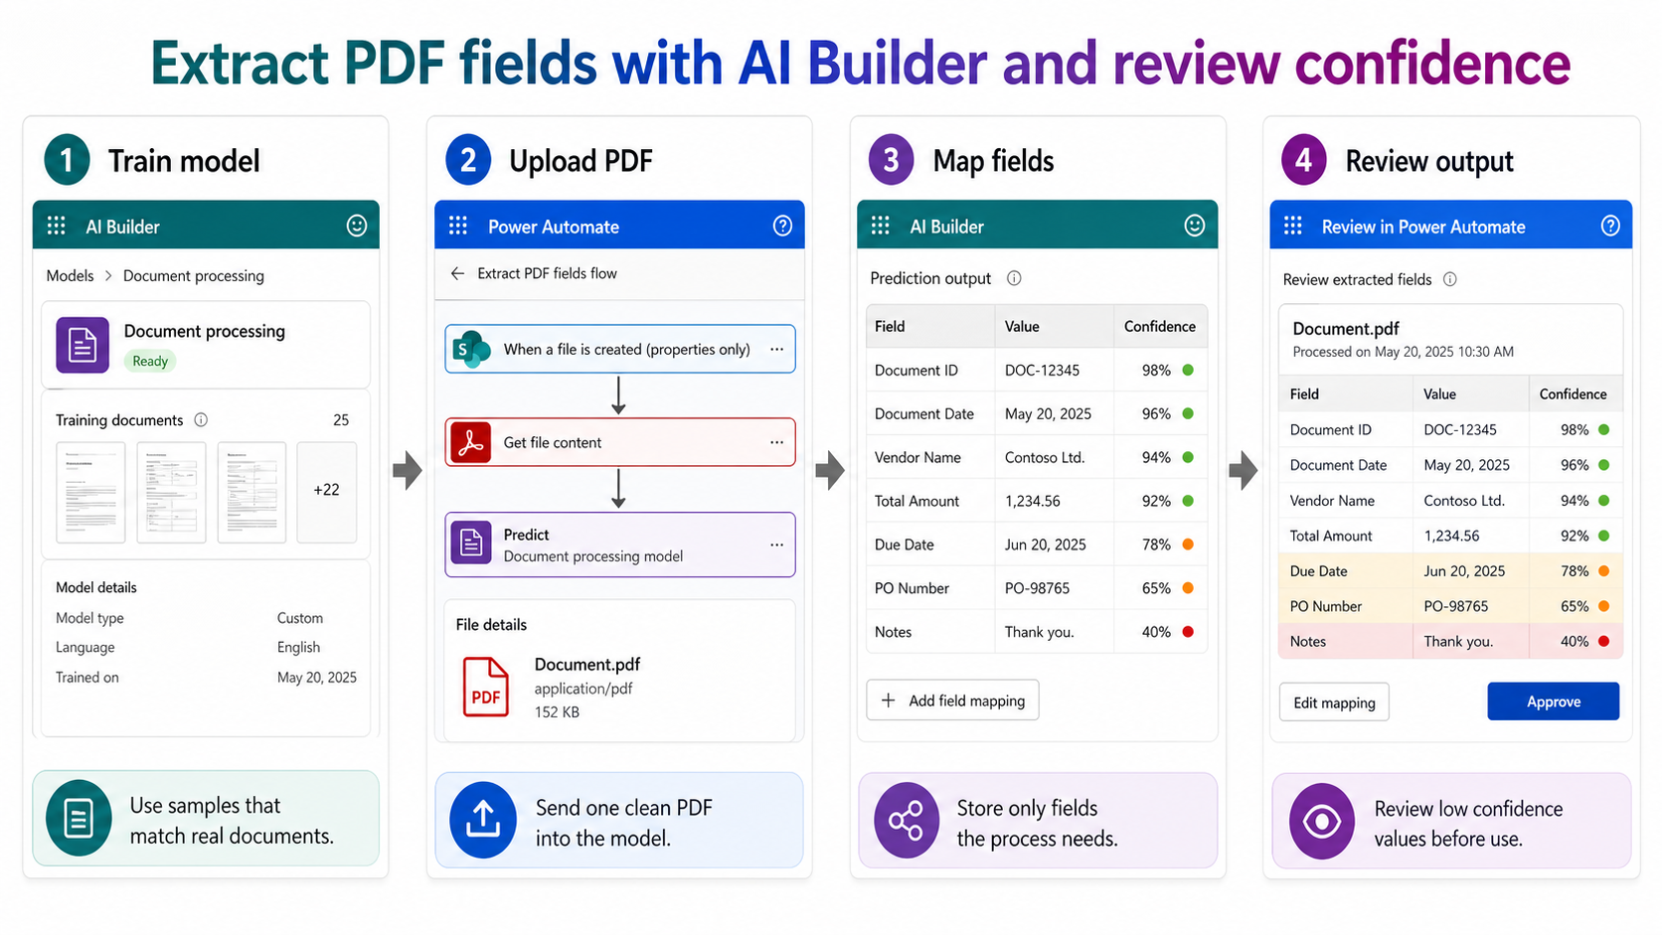The height and width of the screenshot is (935, 1662).
Task: Approve the reviewed extraction
Action: click(1553, 701)
